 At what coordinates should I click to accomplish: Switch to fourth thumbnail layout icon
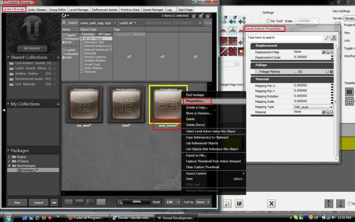pos(101,202)
